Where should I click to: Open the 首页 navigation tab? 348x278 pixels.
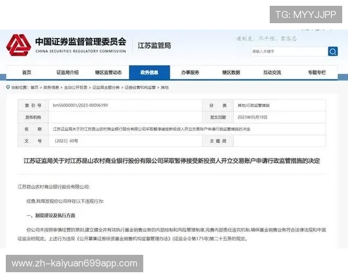(27, 72)
